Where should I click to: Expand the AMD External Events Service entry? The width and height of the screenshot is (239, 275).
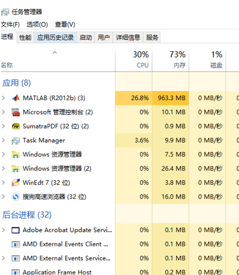click(x=3, y=258)
